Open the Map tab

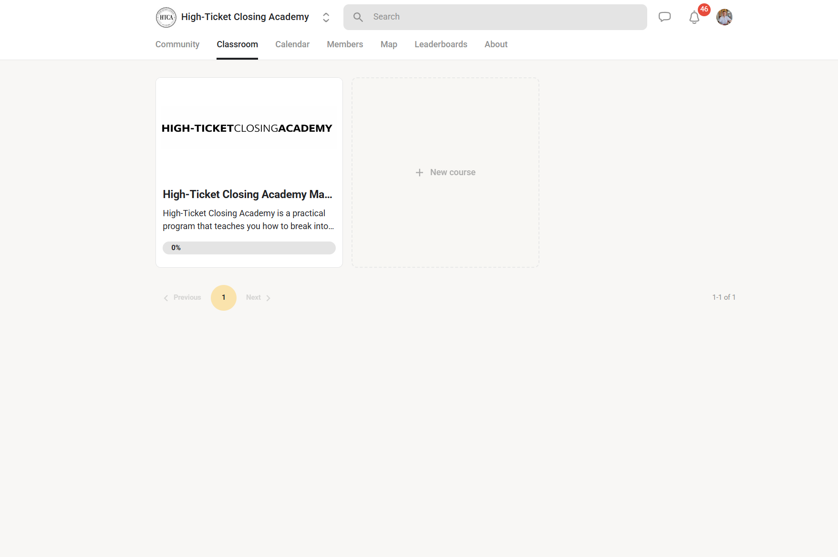point(389,44)
